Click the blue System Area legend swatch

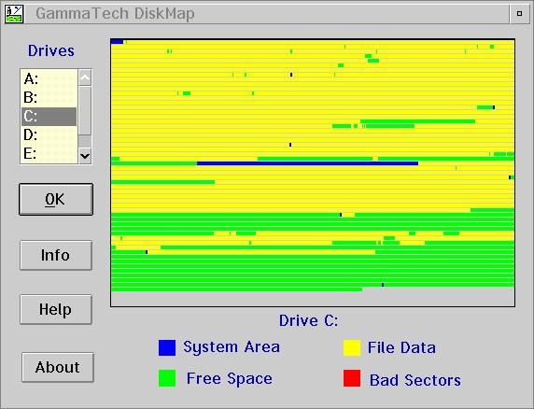167,347
